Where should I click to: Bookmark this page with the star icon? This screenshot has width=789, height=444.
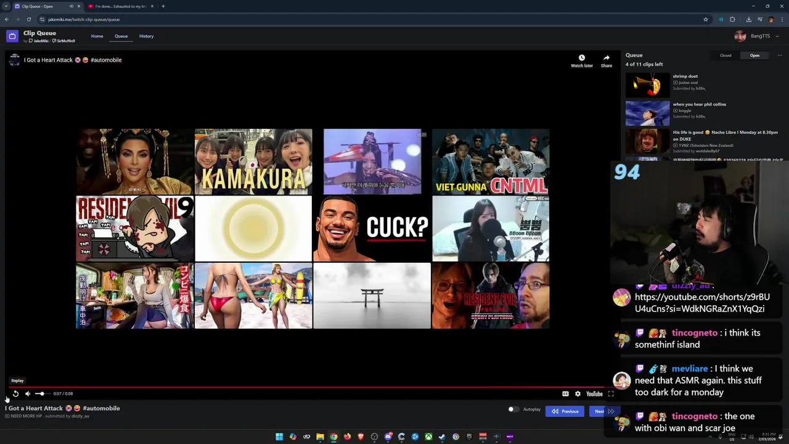[x=706, y=19]
